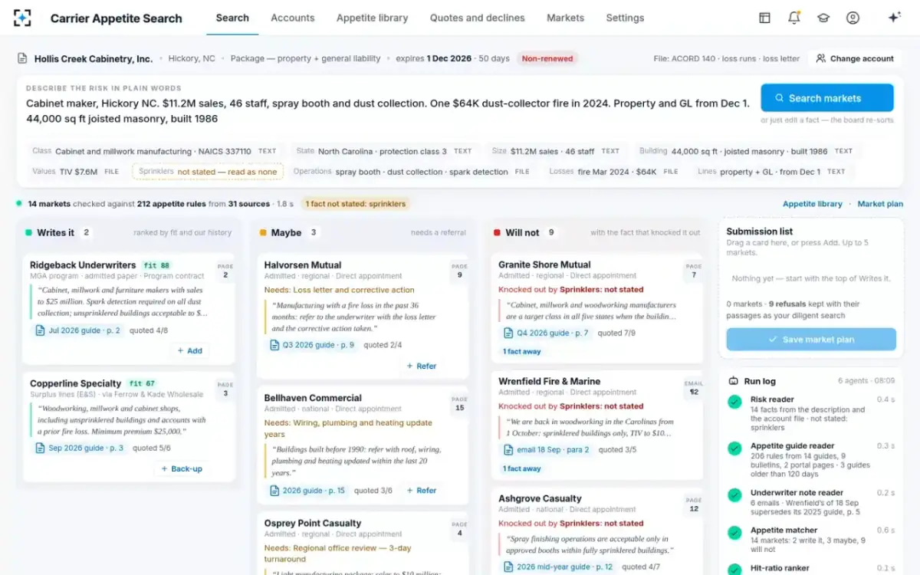Click the Search markets button
Viewport: 920px width, 575px height.
(x=827, y=98)
